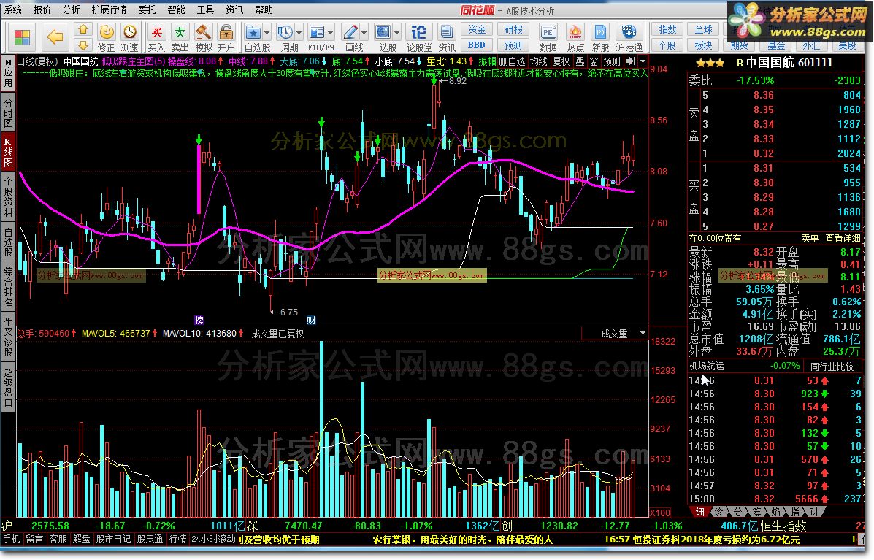Open the chart header options dropdown arrow
Screen dimensions: 874x560
point(643,61)
